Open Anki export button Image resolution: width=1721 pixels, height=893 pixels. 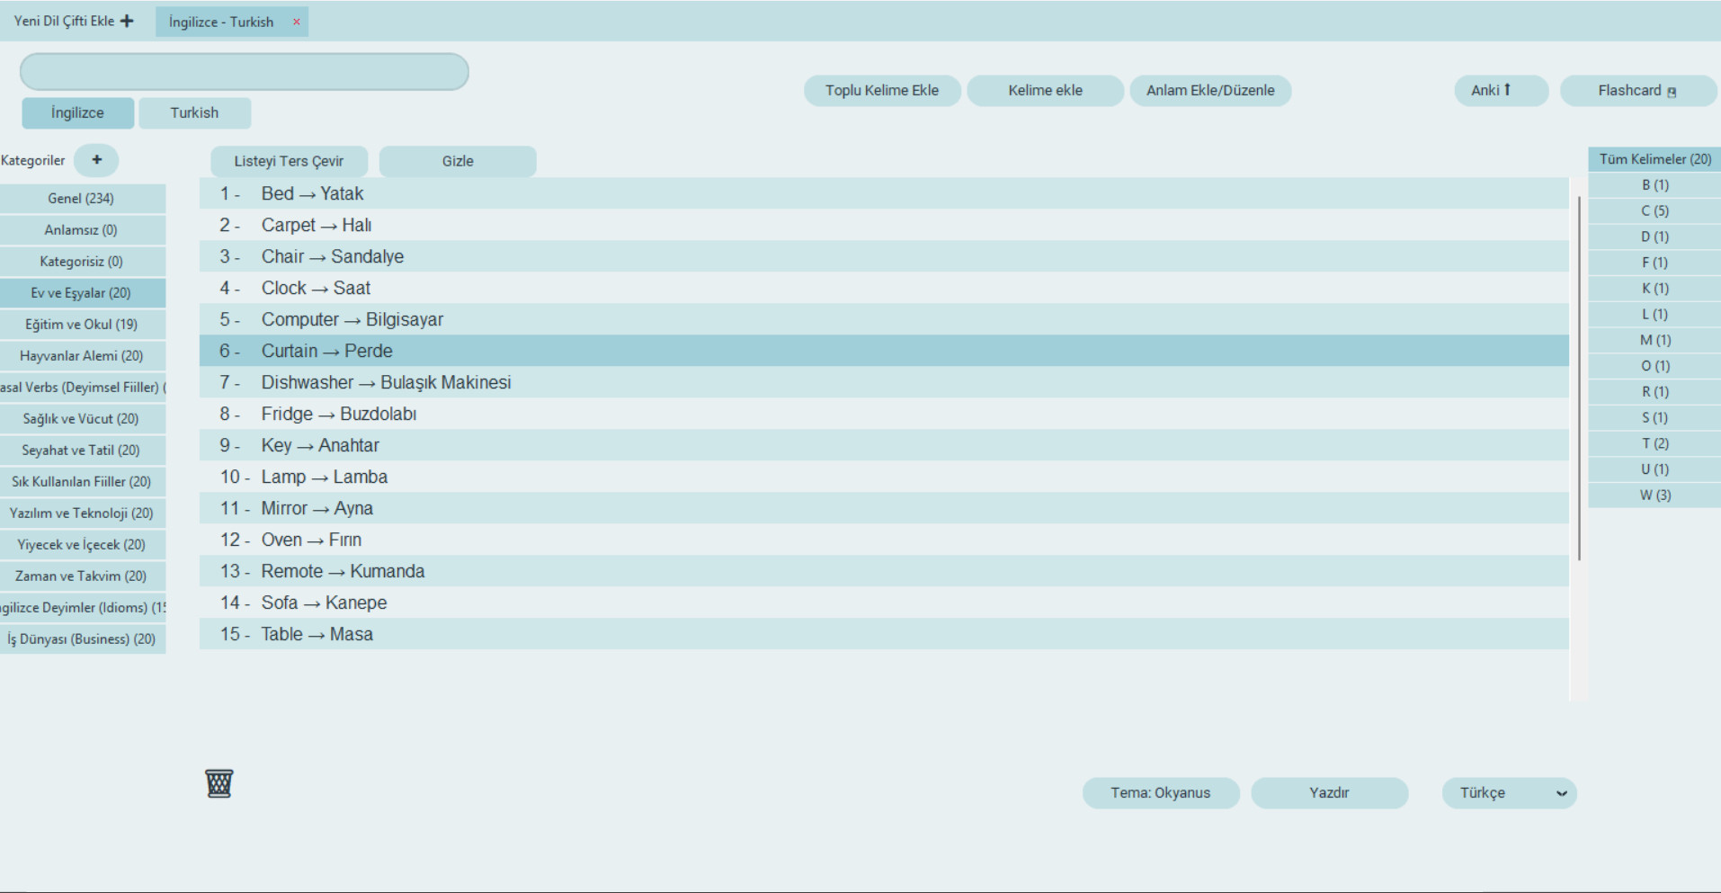point(1500,90)
